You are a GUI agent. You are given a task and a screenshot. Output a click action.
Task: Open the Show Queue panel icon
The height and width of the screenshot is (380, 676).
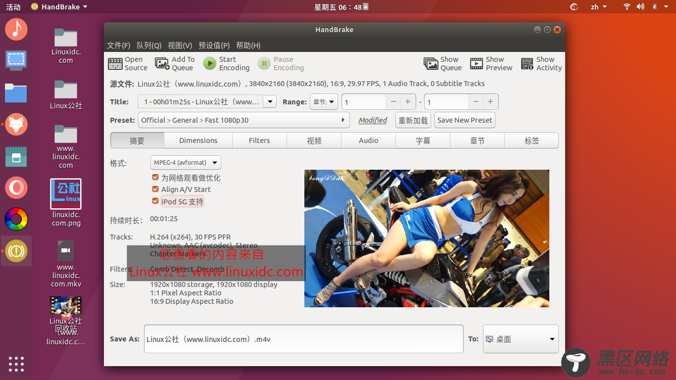431,64
